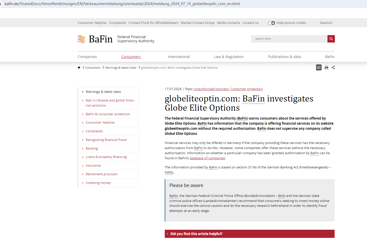
Task: Open Media contacts link
Action: click(229, 23)
